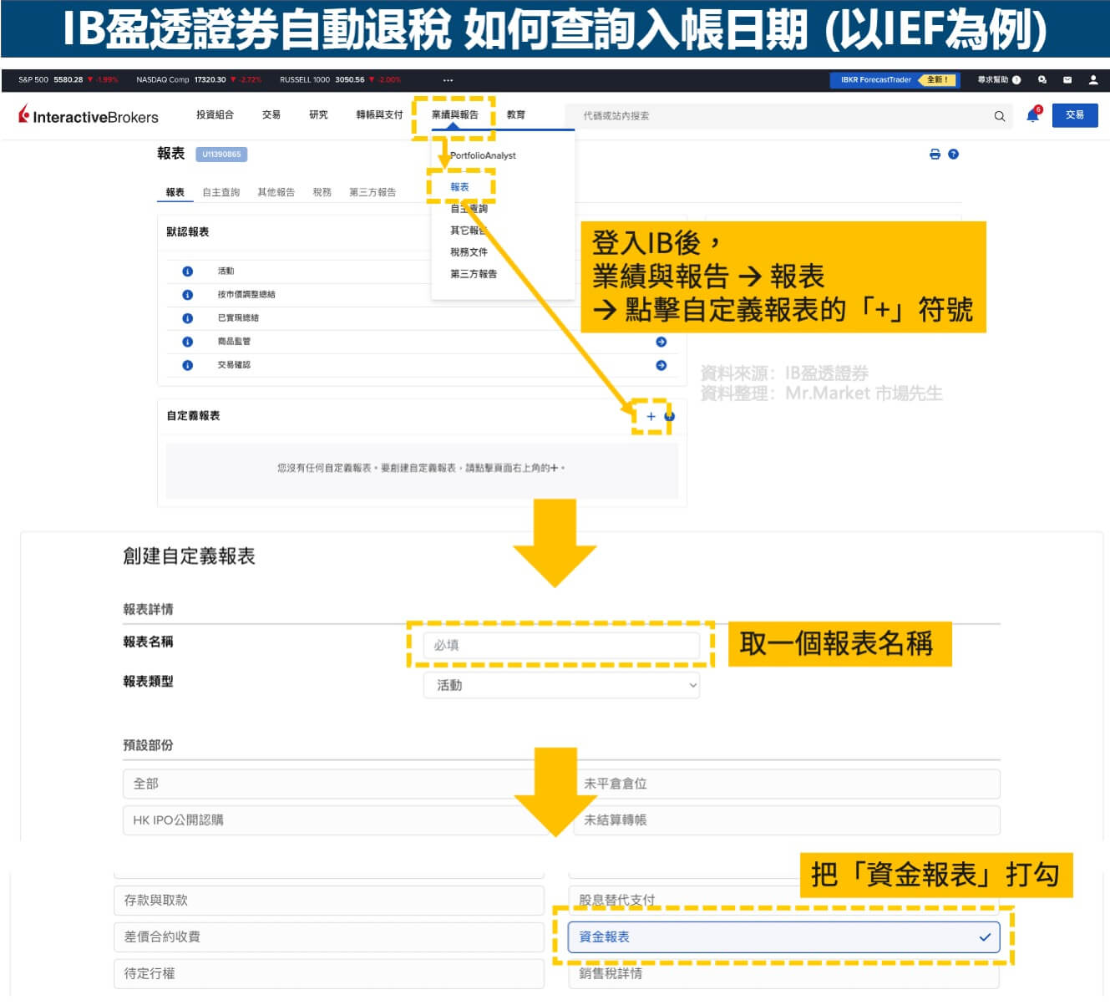
Task: Click the info icon for 交易確認
Action: (x=187, y=365)
